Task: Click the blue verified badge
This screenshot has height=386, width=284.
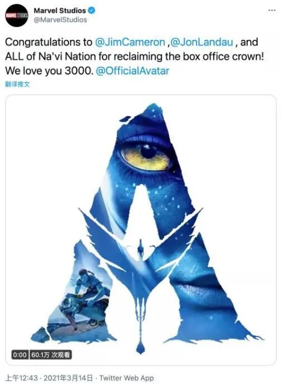Action: click(92, 11)
